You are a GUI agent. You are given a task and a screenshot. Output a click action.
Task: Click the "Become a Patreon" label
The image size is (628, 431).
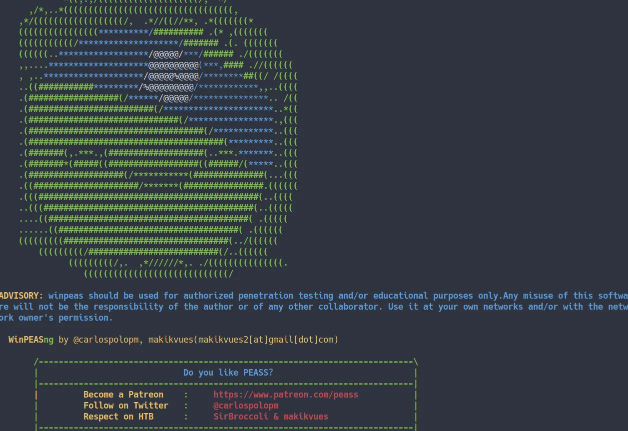pos(123,395)
